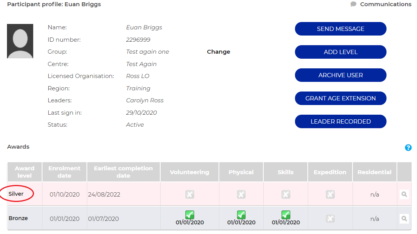Click Bronze completion date 01/07/2020

coord(103,219)
